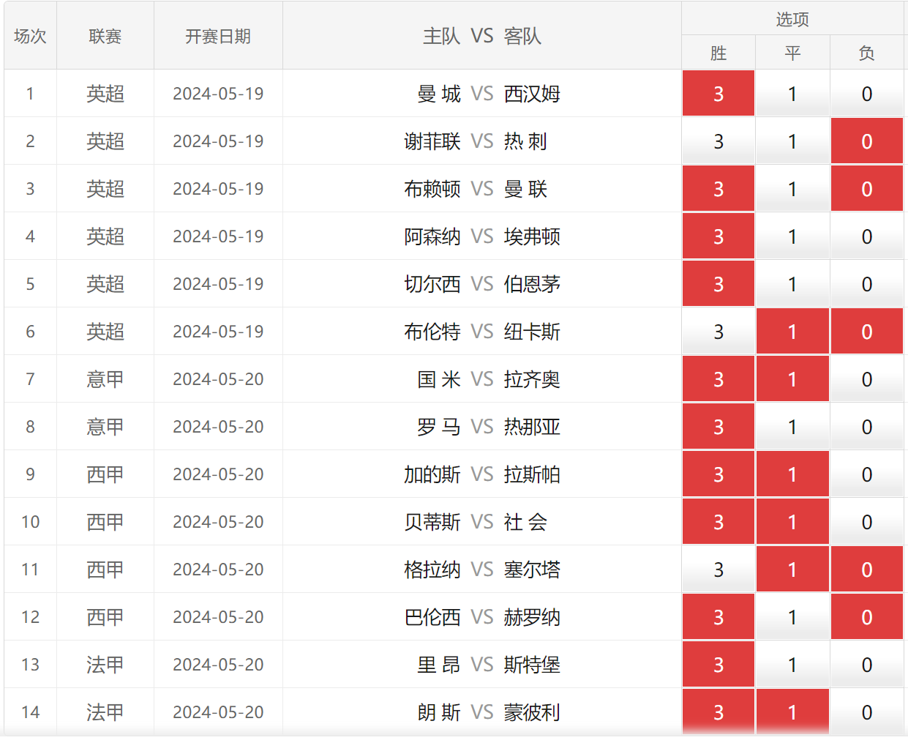Select win option 3 for 谢菲联 VS 热刺
This screenshot has width=908, height=743.
[718, 141]
